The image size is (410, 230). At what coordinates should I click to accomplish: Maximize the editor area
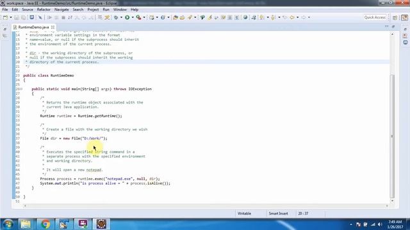pyautogui.click(x=393, y=26)
